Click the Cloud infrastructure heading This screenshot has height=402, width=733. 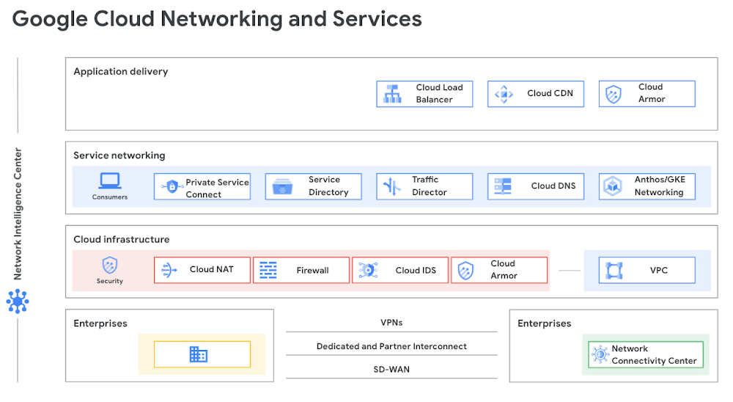122,239
